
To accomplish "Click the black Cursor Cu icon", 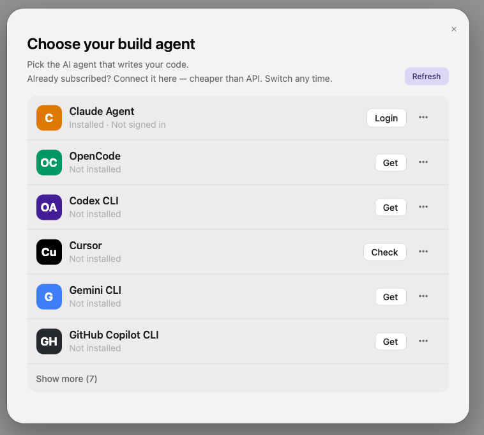I will [x=49, y=252].
